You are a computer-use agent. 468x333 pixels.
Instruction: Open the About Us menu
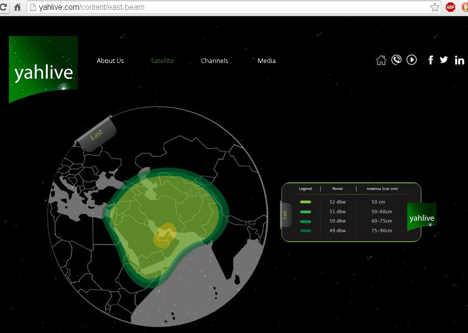tap(110, 61)
